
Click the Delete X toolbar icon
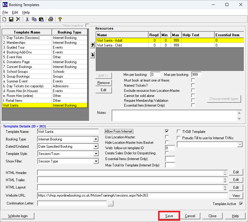pos(18,19)
